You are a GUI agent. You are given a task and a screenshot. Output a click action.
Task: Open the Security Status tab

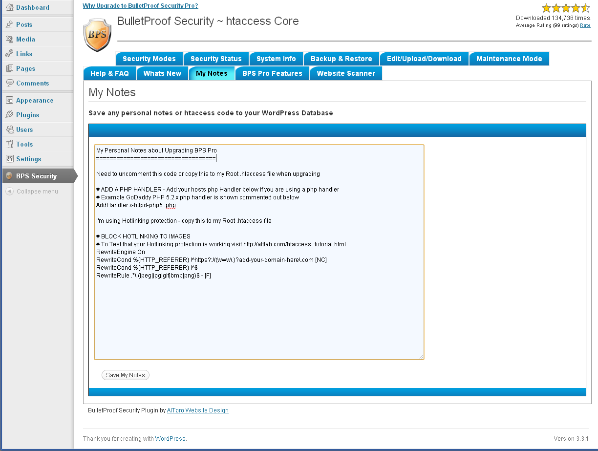[216, 59]
